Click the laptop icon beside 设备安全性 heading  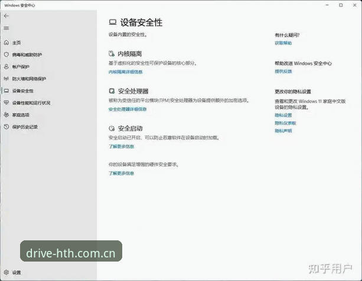click(112, 22)
